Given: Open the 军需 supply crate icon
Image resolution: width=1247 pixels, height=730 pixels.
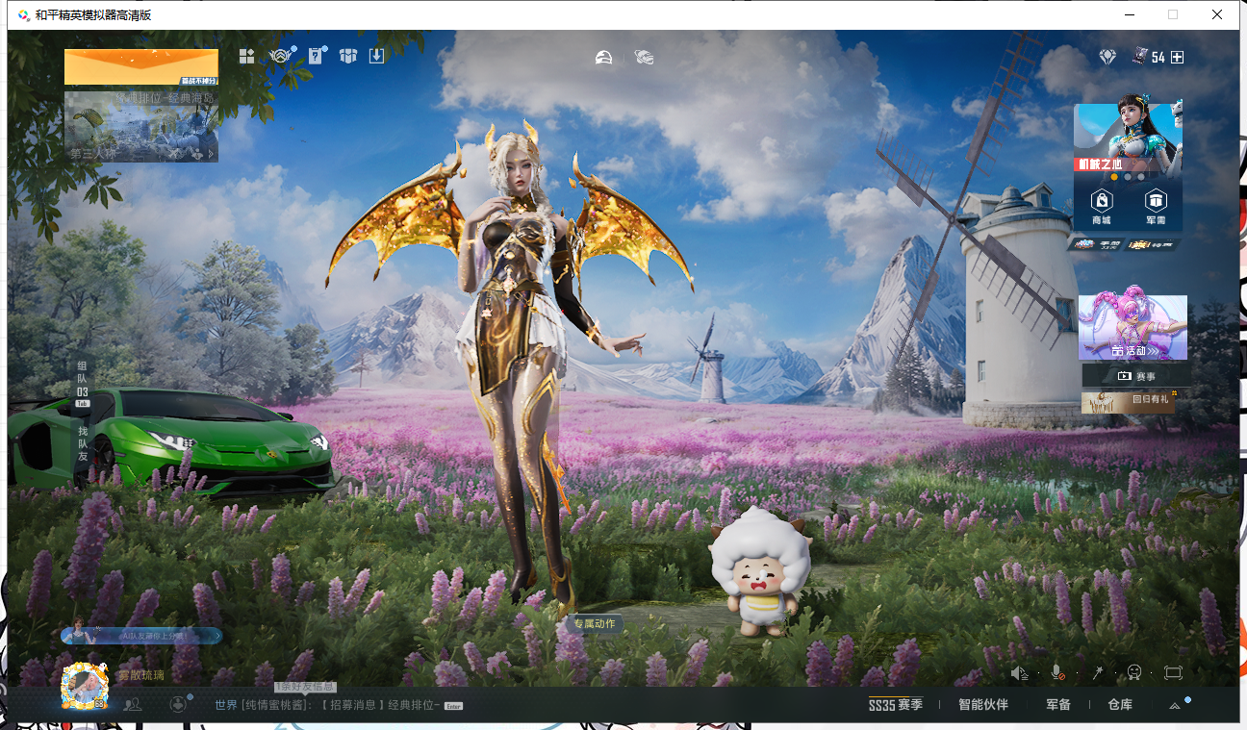Looking at the screenshot, I should (x=1156, y=206).
